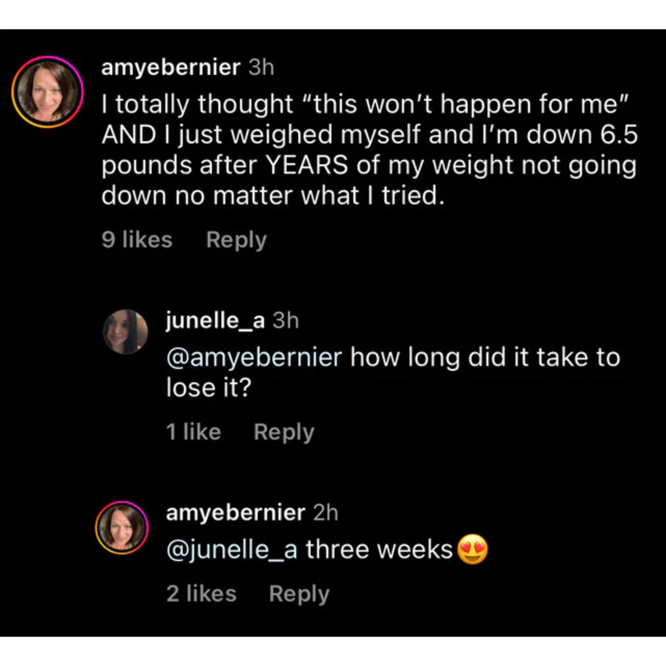
Task: Click amyebernier's avatar beside three weeks reply
Action: point(122,528)
